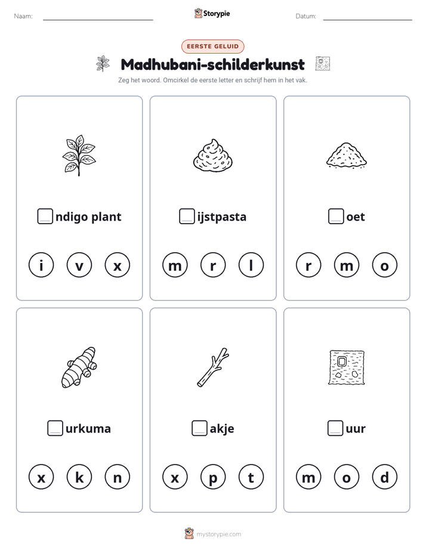Screen dimensions: 426x551
Task: Click the rice paste swirl picture
Action: (212, 155)
